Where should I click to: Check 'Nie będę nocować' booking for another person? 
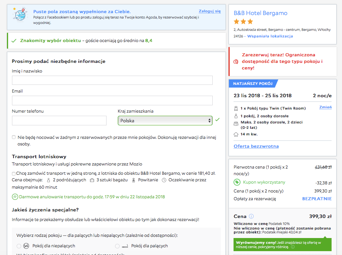14,137
